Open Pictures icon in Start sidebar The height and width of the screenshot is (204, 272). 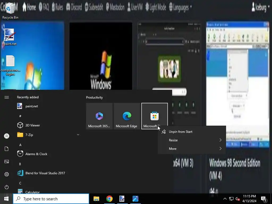point(7,161)
